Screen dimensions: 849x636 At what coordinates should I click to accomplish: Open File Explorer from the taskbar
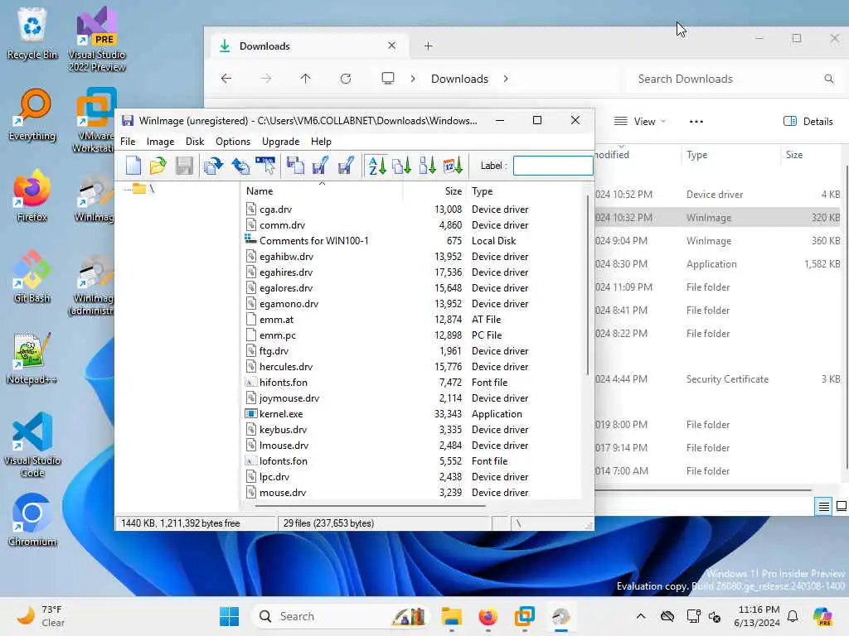[x=452, y=616]
